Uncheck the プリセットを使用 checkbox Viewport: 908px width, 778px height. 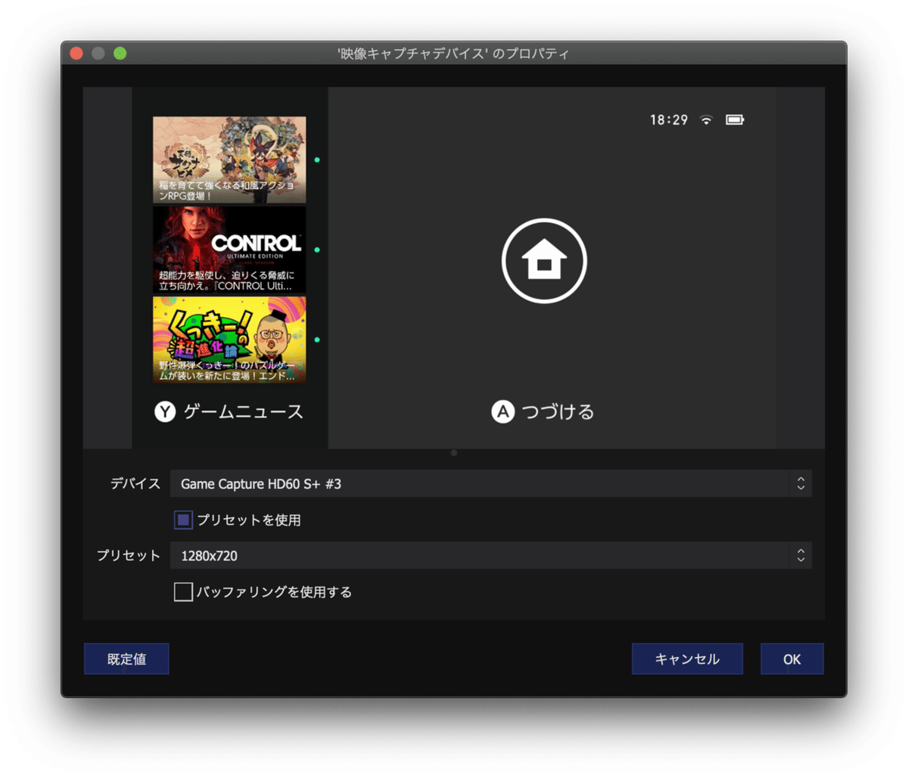(182, 519)
